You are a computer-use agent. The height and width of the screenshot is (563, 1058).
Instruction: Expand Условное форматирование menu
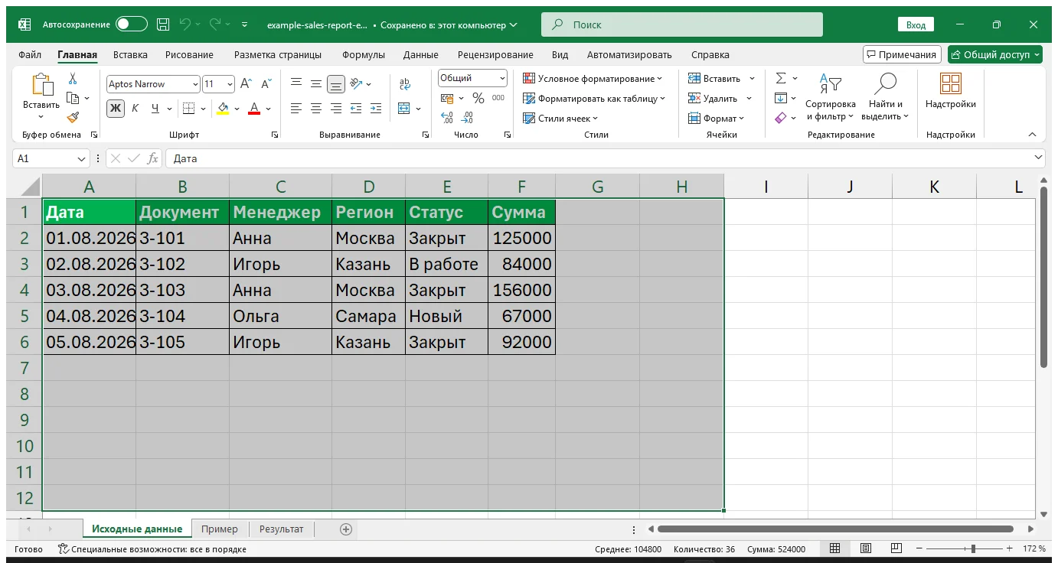click(593, 79)
